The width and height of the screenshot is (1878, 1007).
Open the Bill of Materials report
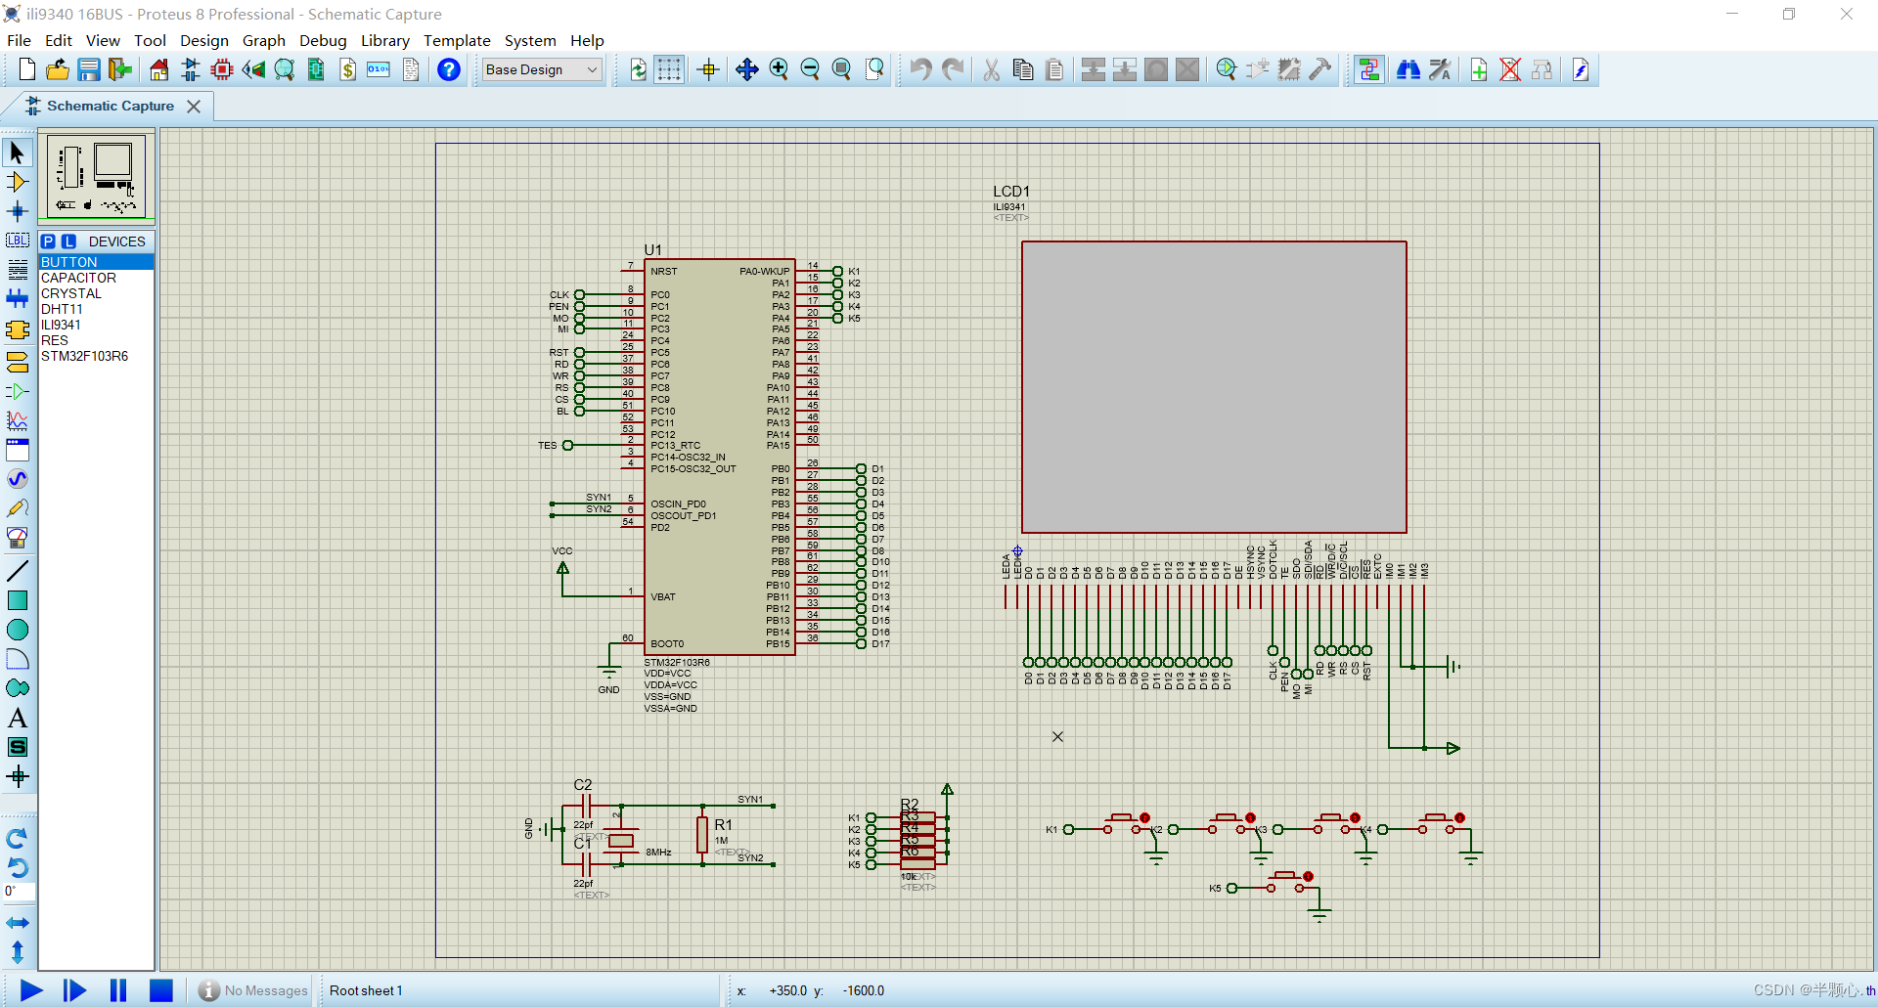(x=348, y=69)
